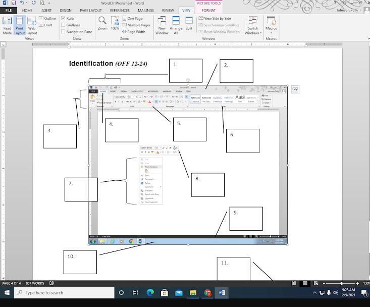Click the zoom slider in status bar
370x307 pixels.
point(341,283)
